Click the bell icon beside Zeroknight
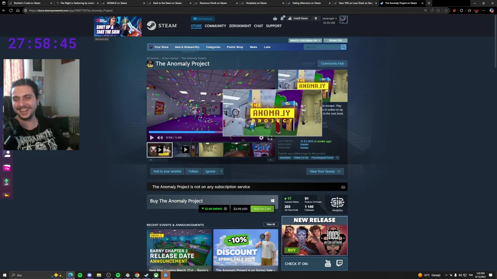 [x=316, y=18]
